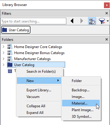Screen dimensions: 110x125
Task: Select Manufacturer Catalogs row
Action: [x=32, y=59]
